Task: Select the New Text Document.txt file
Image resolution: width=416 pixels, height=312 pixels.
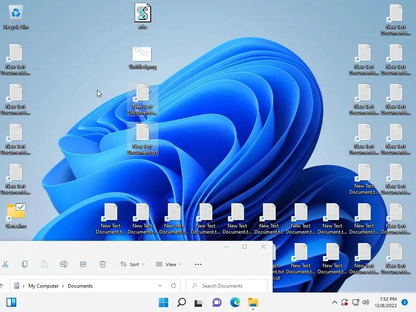Action: 143,139
